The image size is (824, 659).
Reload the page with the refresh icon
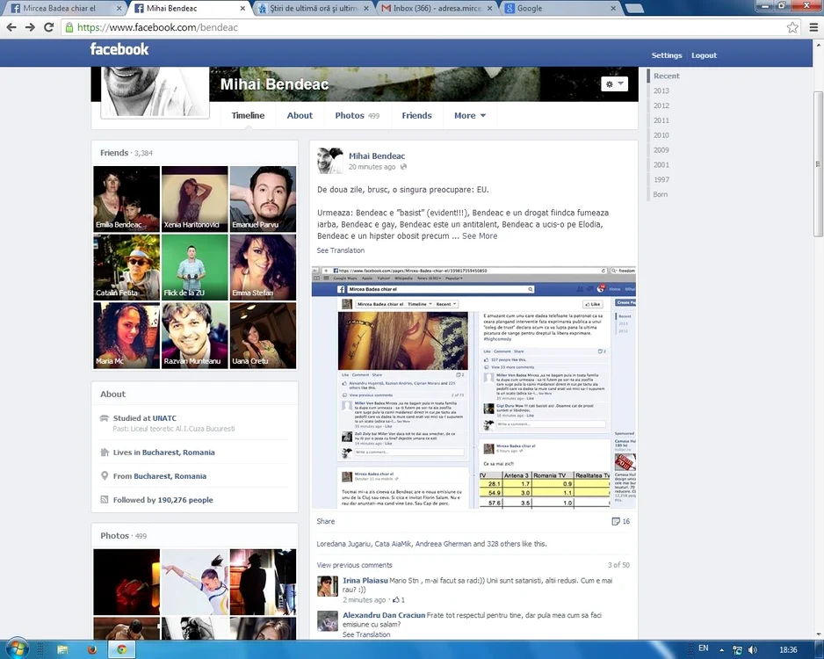(x=49, y=27)
